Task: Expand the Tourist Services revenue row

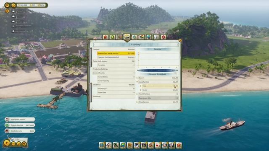Action: click(x=137, y=94)
